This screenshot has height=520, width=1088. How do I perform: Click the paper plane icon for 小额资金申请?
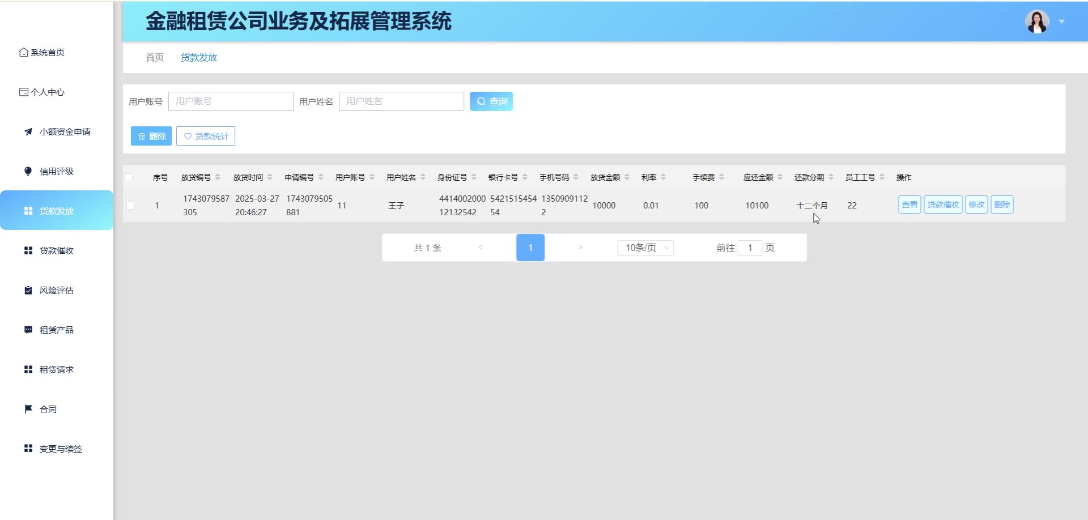[x=28, y=131]
